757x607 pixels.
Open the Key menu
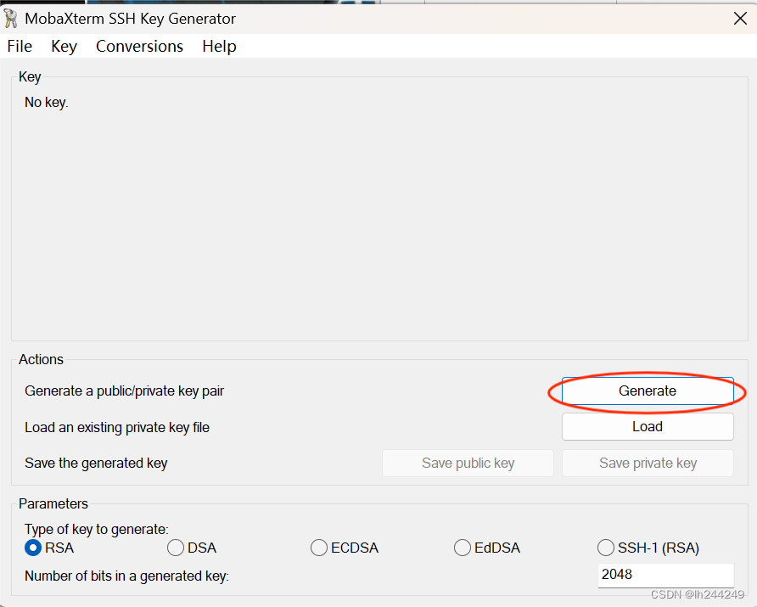(64, 47)
